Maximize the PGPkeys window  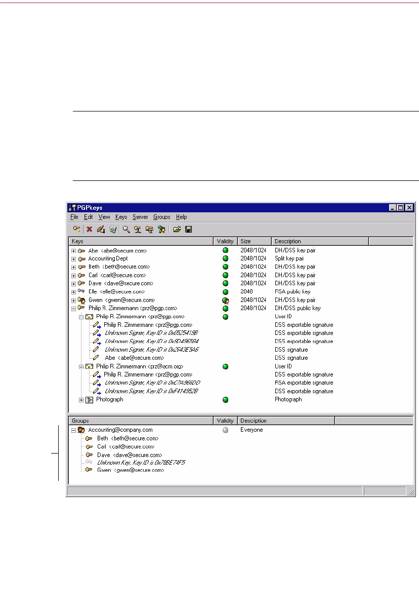click(x=401, y=208)
